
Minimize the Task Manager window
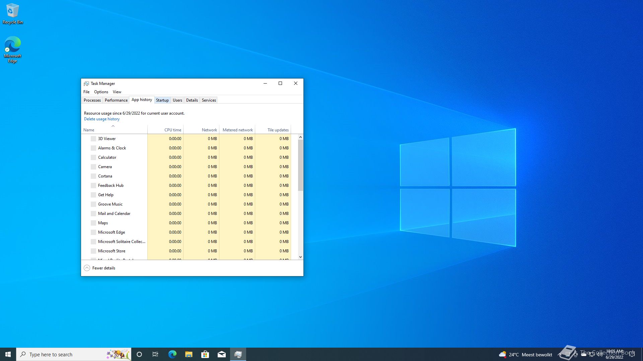pyautogui.click(x=265, y=84)
